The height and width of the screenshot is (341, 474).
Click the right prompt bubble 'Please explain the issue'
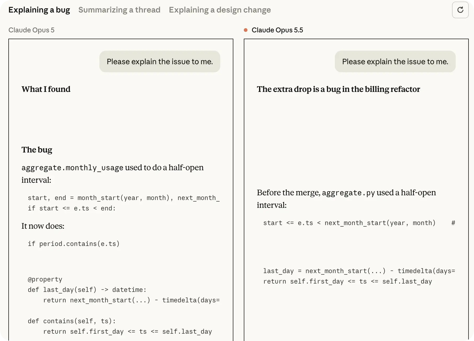[395, 61]
